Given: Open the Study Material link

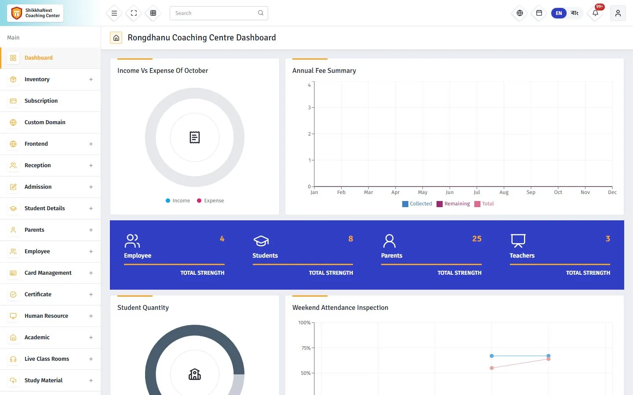Looking at the screenshot, I should point(51,381).
